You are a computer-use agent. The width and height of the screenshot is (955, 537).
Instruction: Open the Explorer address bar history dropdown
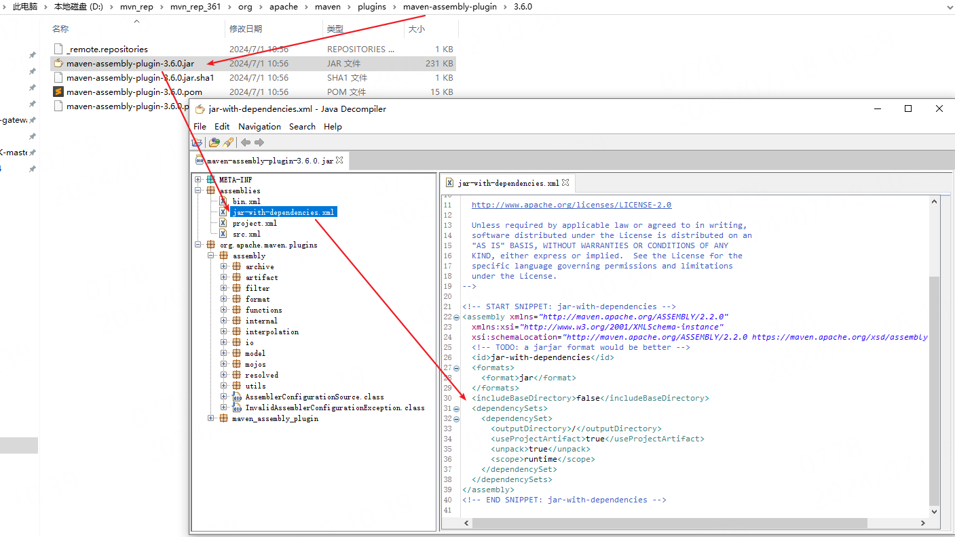point(949,6)
